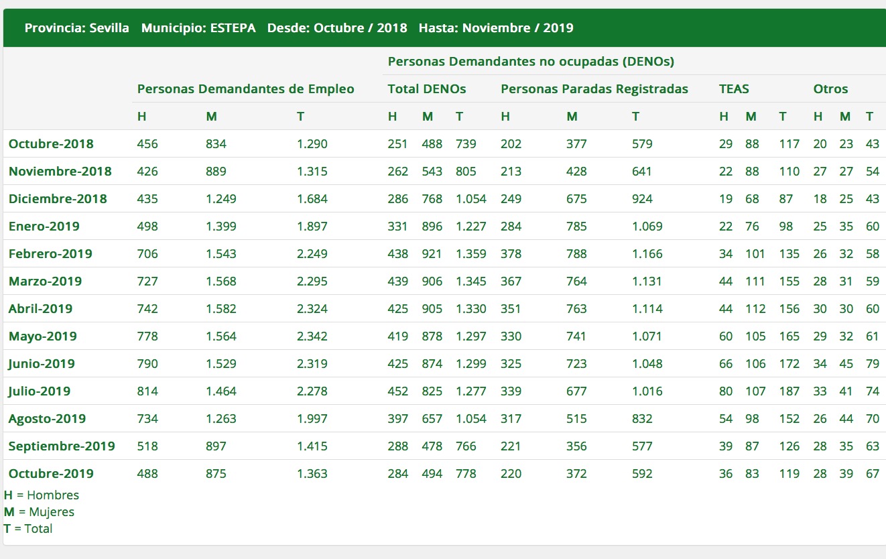Click the Octubre-2019 row label

point(50,473)
